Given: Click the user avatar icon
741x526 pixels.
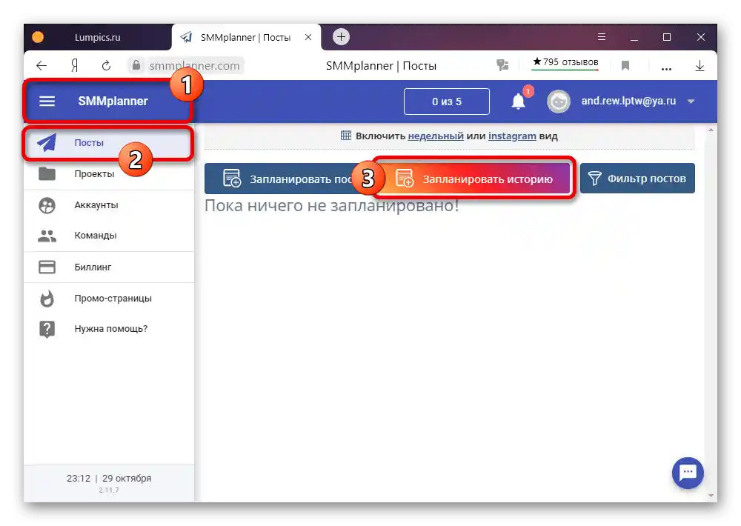Looking at the screenshot, I should (559, 101).
